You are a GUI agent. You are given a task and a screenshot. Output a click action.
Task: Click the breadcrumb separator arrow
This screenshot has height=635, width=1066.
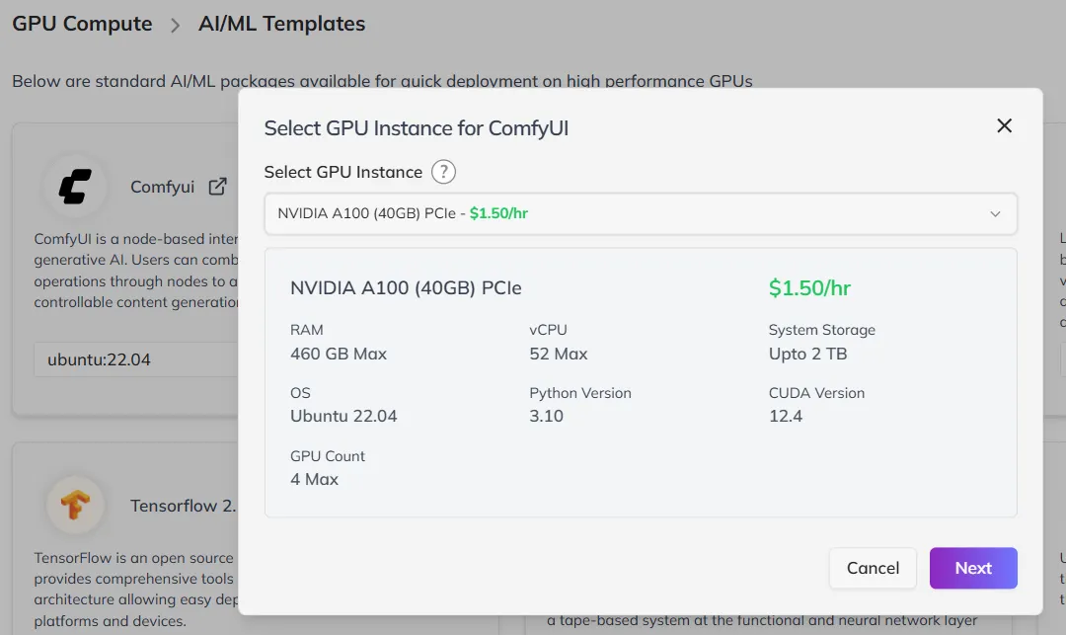tap(176, 23)
